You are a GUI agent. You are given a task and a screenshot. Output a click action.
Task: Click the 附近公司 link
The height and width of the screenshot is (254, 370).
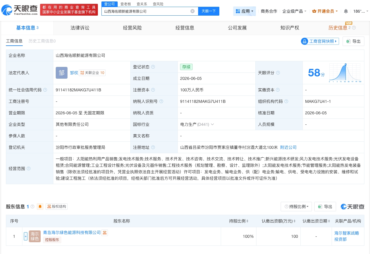click(x=288, y=147)
